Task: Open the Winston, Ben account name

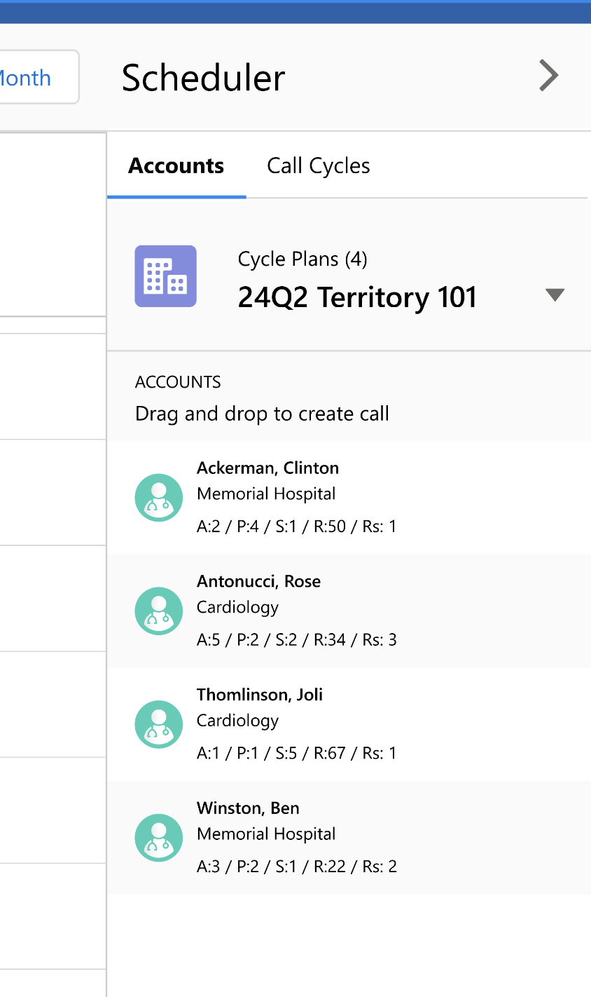Action: [x=248, y=808]
